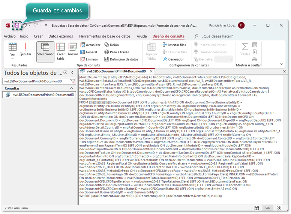Choose the Seleccionar query type
The width and height of the screenshot is (291, 214).
click(45, 52)
